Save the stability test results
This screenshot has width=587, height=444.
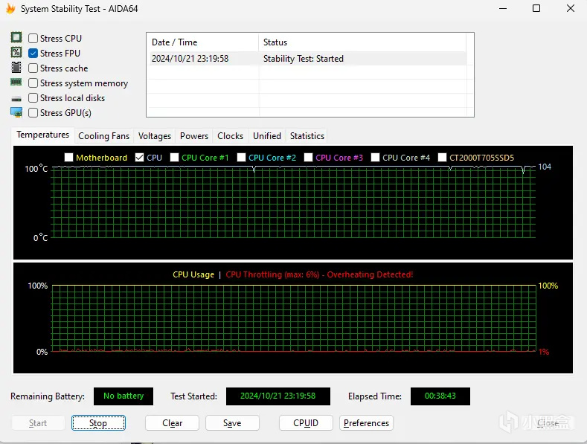coord(232,423)
